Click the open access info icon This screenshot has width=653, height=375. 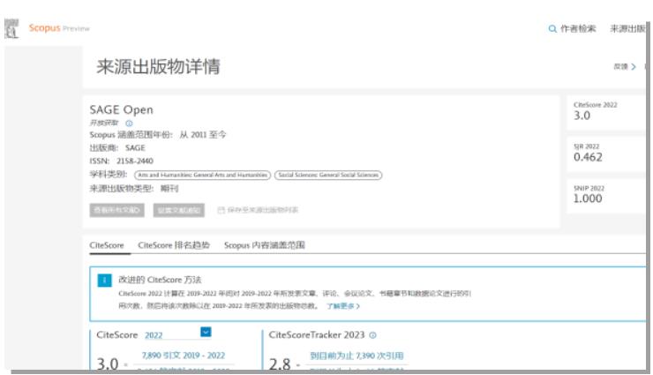tap(129, 124)
